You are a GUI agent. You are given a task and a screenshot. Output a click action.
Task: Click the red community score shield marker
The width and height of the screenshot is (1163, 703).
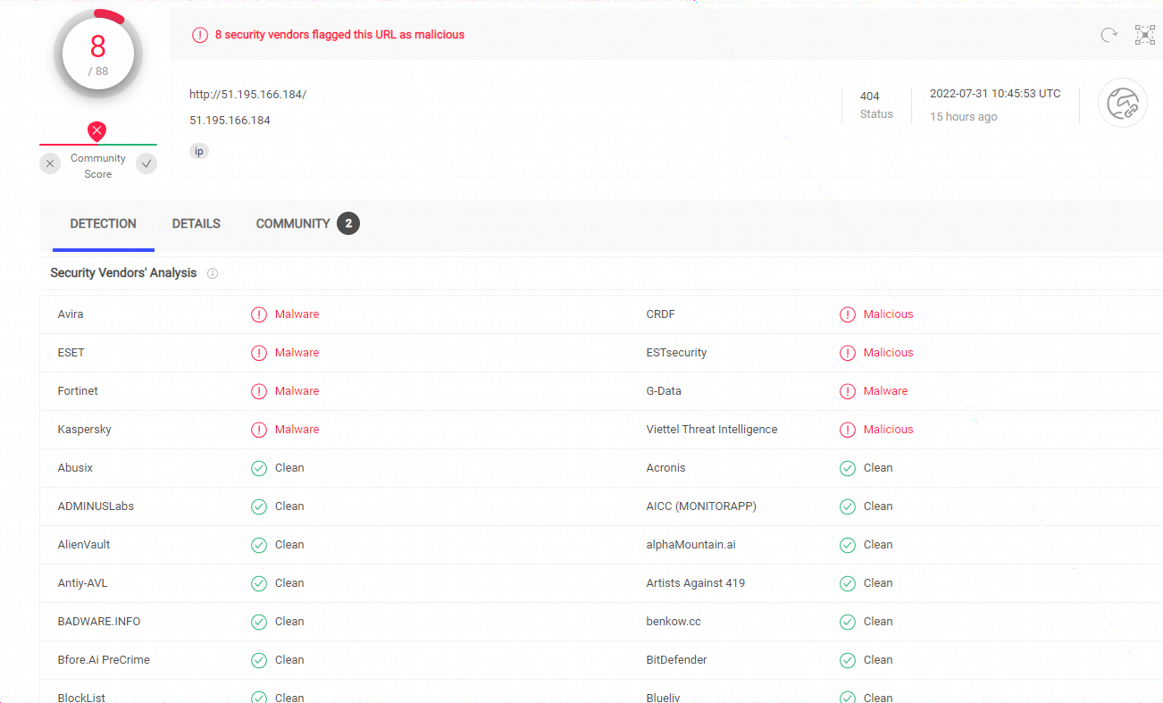point(97,131)
